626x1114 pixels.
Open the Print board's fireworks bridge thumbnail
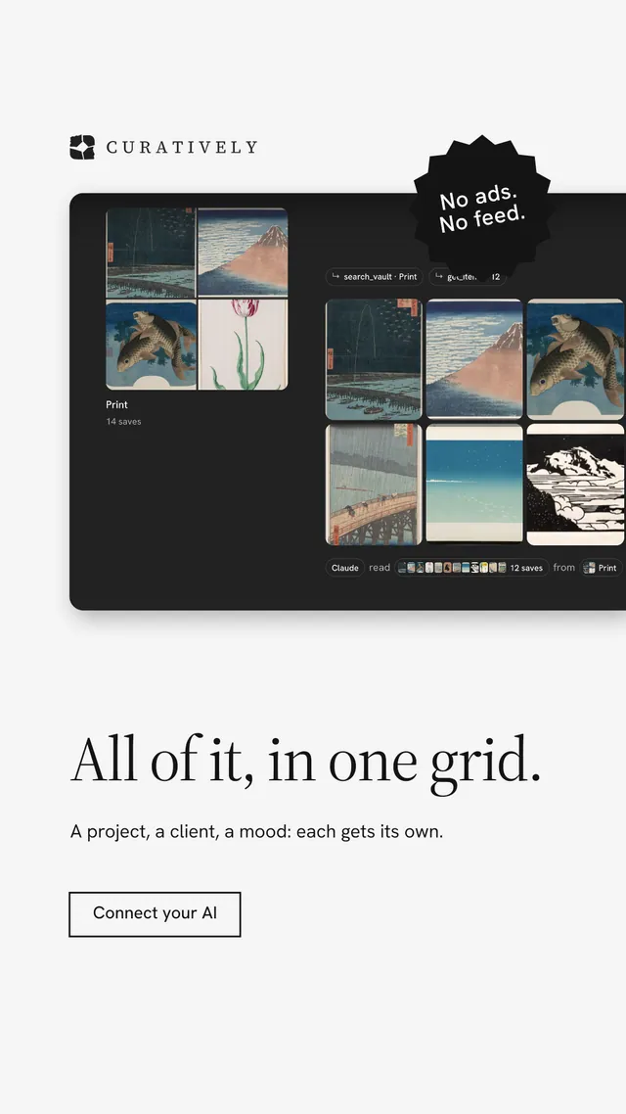pyautogui.click(x=151, y=253)
